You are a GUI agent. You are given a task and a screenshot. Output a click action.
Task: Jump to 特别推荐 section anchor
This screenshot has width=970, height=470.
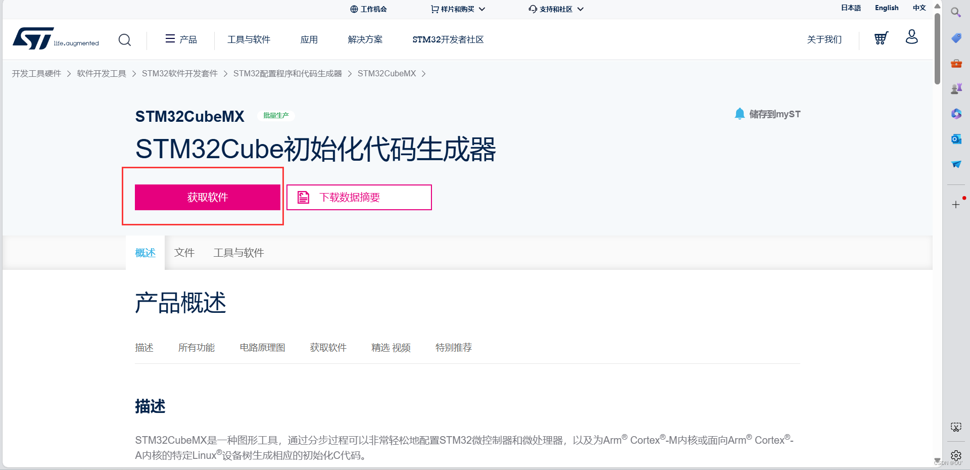click(x=454, y=348)
